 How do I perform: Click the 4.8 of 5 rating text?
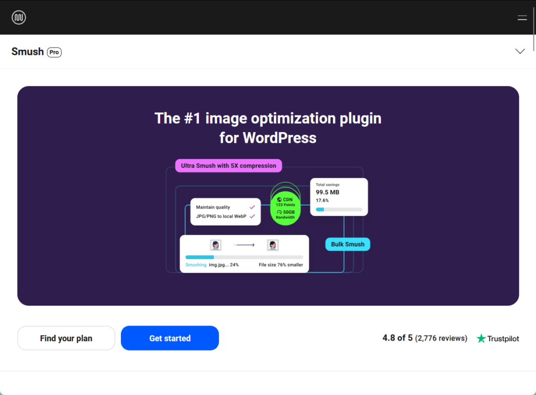click(397, 338)
